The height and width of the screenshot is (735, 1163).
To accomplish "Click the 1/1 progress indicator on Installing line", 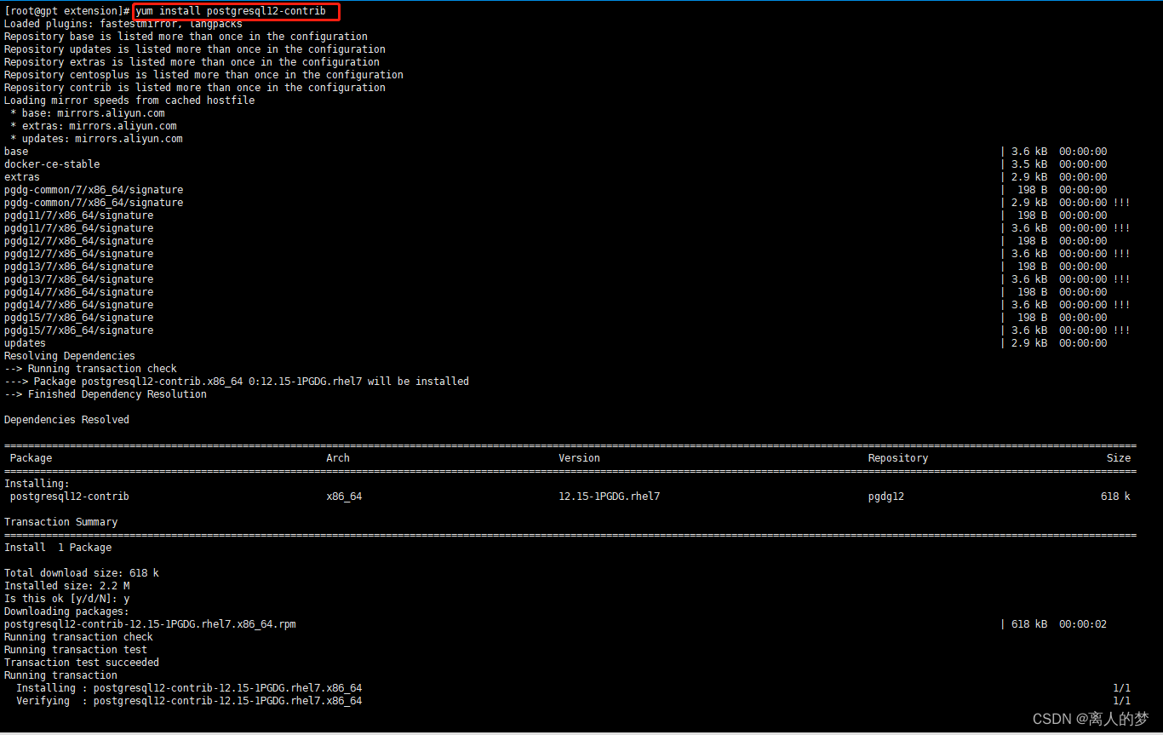I will [x=1124, y=687].
